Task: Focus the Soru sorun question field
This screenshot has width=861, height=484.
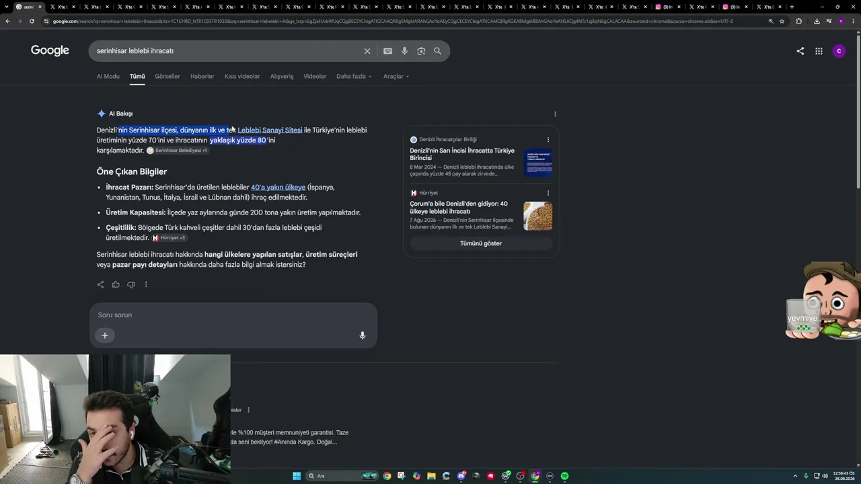Action: tap(233, 315)
